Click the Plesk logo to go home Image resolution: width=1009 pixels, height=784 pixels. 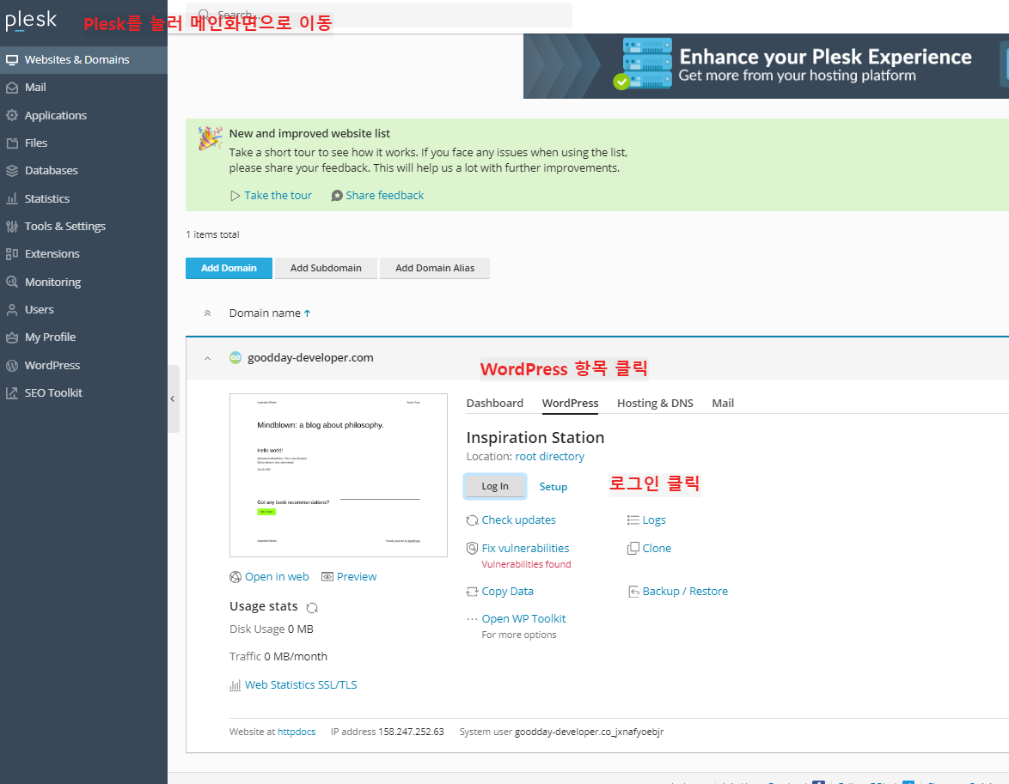pyautogui.click(x=31, y=21)
